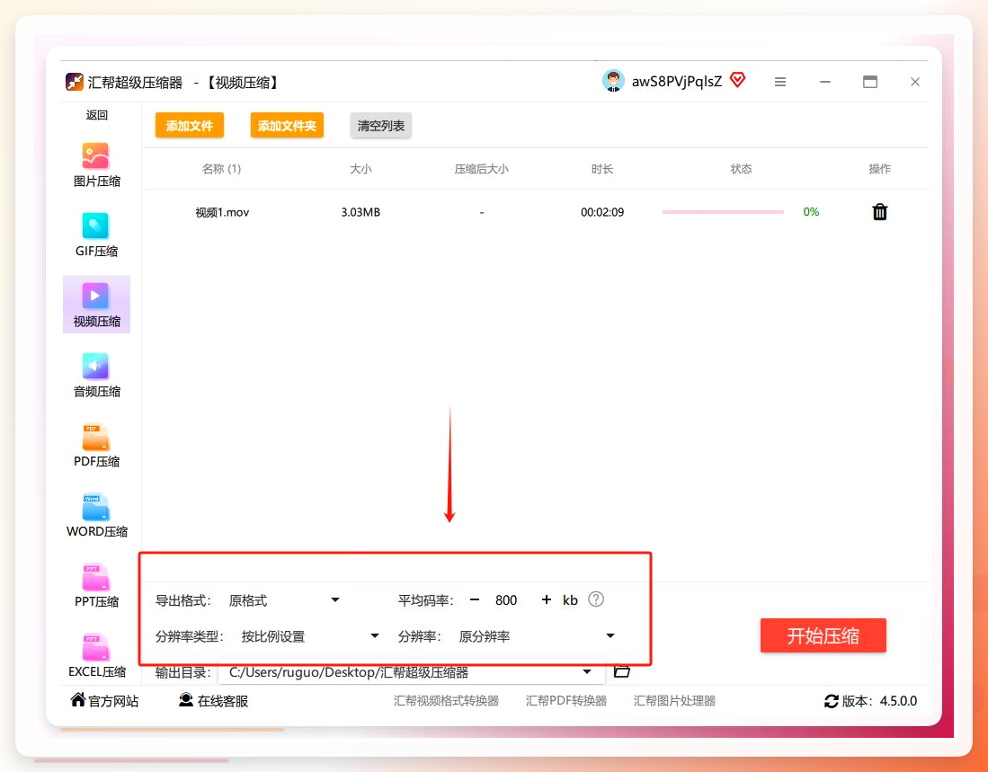The image size is (988, 772).
Task: Open 汇帮图片处理器 link
Action: click(x=674, y=701)
